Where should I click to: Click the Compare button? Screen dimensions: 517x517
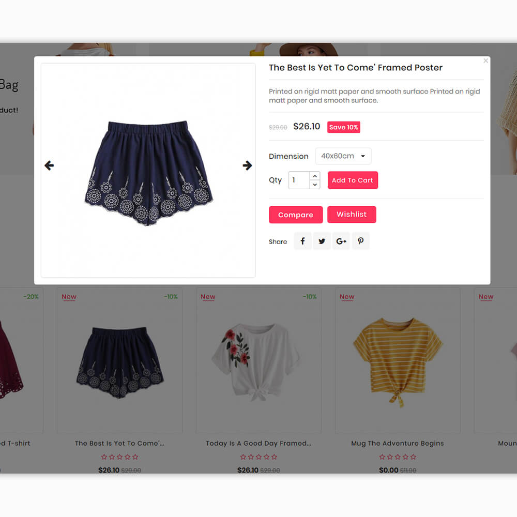click(x=296, y=215)
